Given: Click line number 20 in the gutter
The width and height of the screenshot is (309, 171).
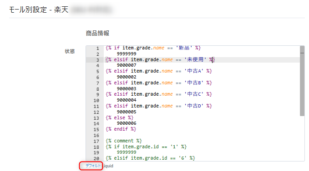Looking at the screenshot, I should tap(96, 158).
